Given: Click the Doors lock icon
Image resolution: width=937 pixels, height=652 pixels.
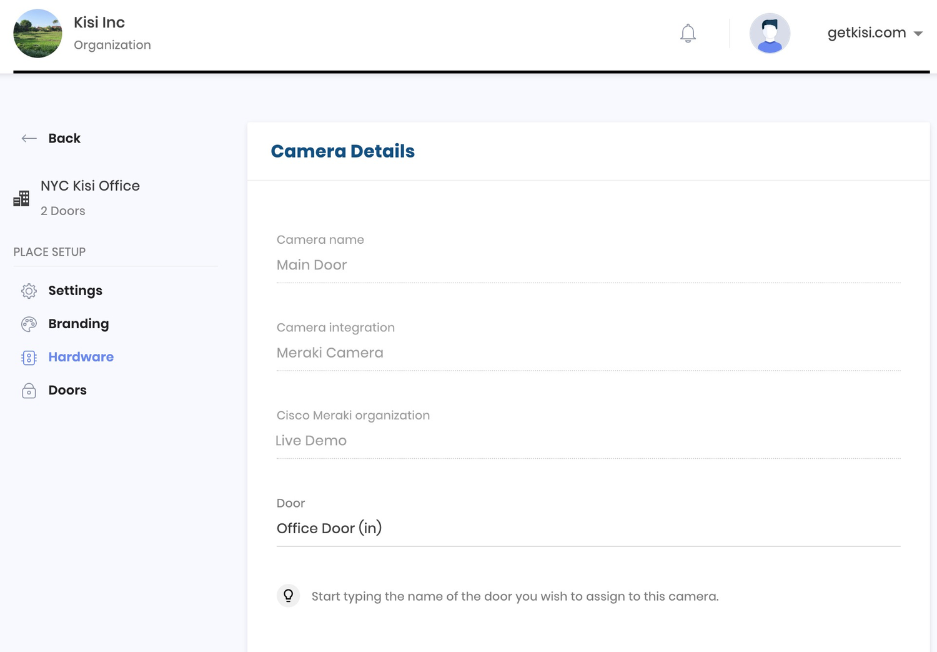Looking at the screenshot, I should pyautogui.click(x=29, y=391).
